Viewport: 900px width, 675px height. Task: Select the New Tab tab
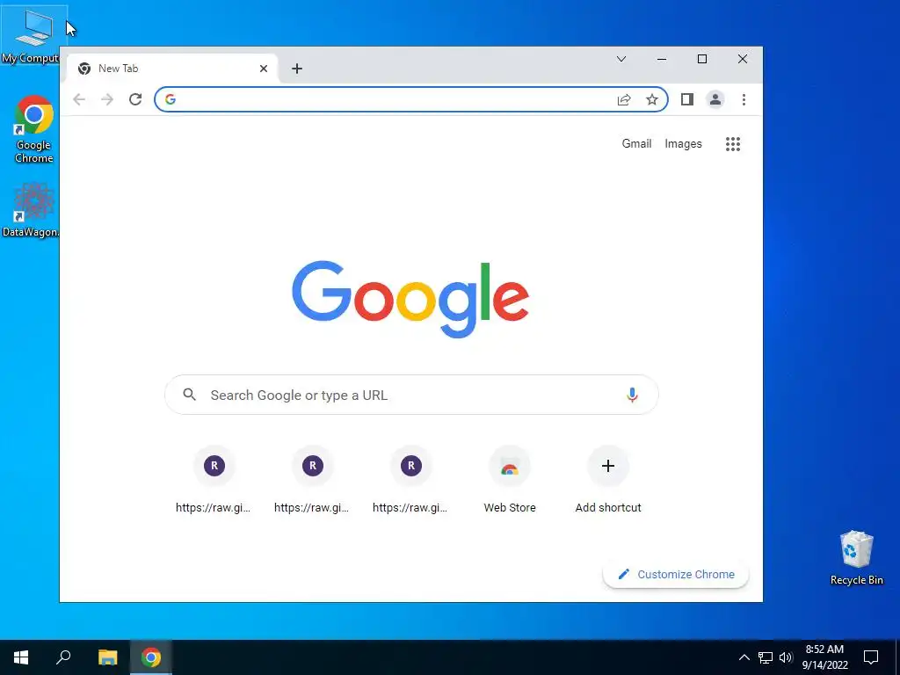coord(172,69)
